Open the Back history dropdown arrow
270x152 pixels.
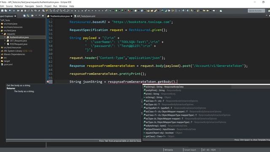click(x=211, y=11)
